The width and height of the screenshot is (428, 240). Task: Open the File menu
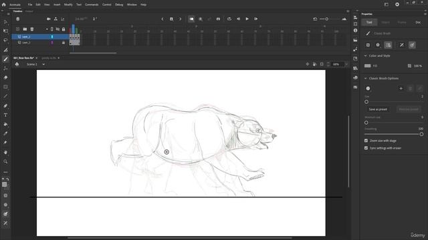[x=30, y=5]
